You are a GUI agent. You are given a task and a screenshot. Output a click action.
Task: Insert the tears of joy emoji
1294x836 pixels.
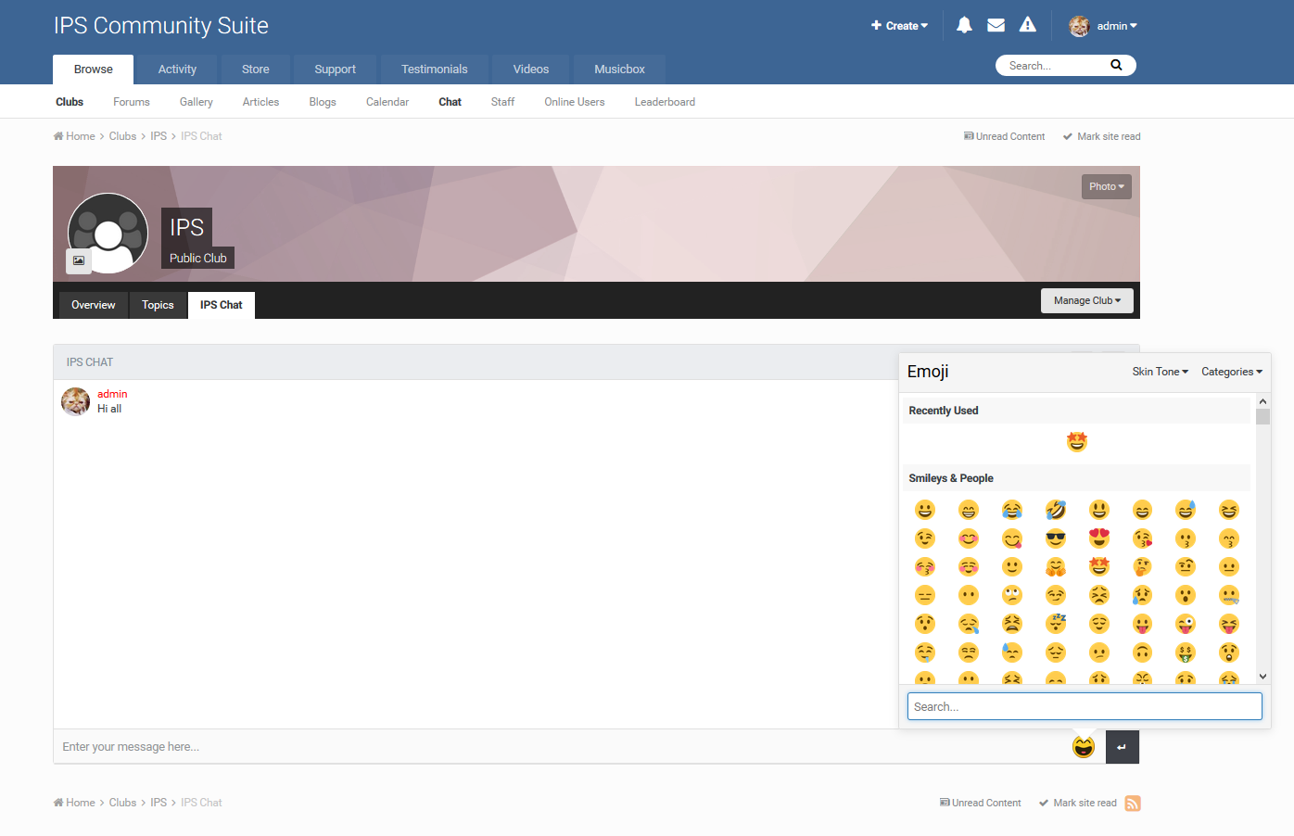point(1012,510)
